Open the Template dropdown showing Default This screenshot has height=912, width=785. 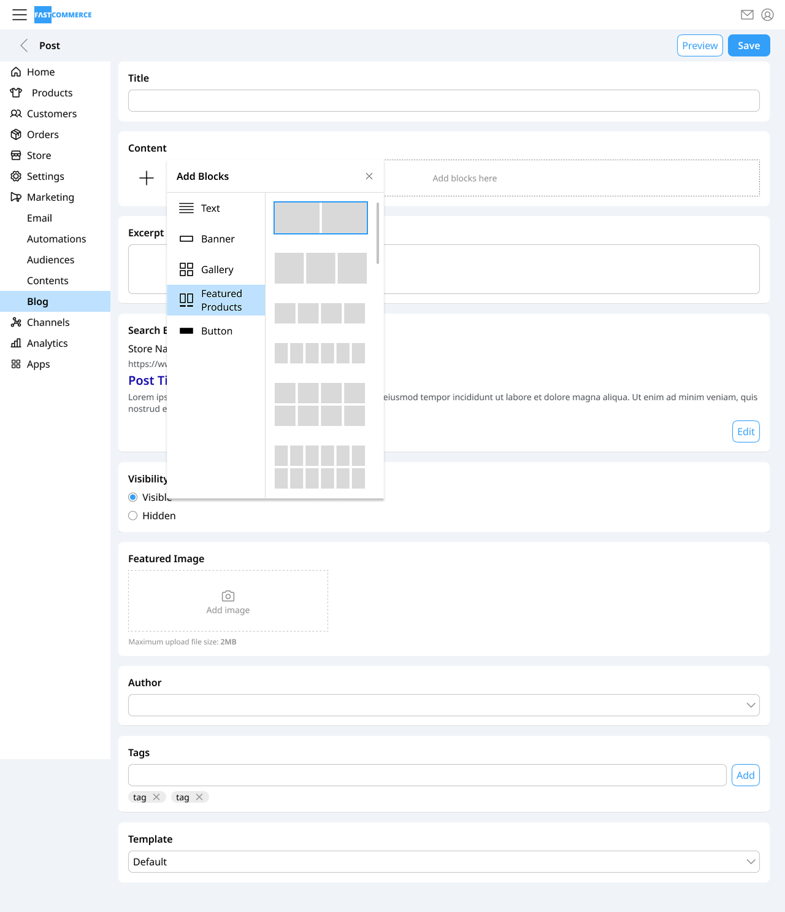pyautogui.click(x=443, y=862)
